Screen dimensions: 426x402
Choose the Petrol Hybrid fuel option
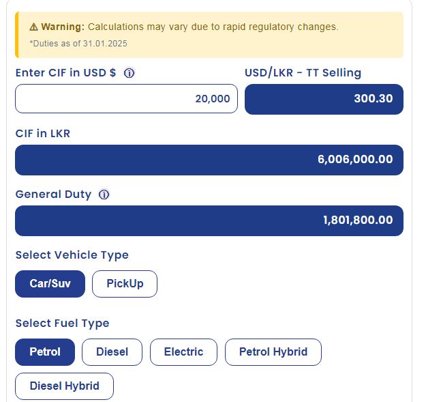[273, 352]
